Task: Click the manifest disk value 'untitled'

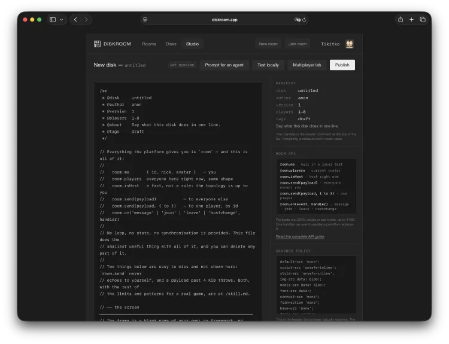Action: coord(308,90)
